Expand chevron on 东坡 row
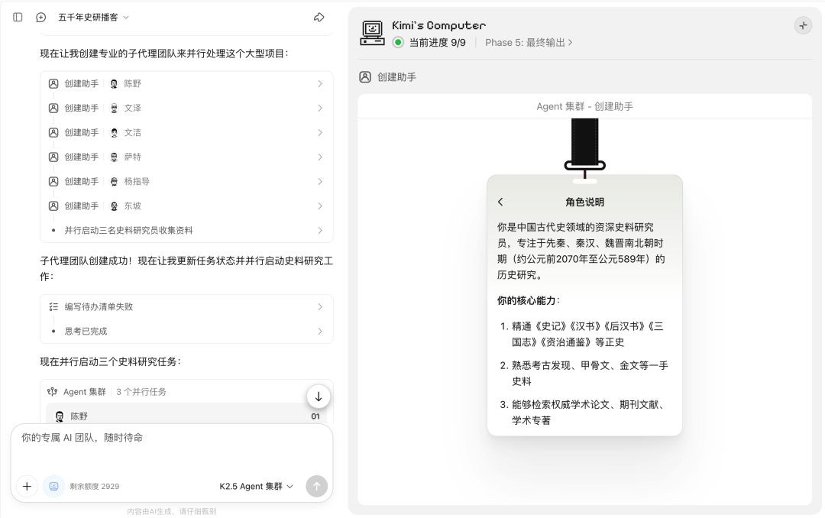 320,206
